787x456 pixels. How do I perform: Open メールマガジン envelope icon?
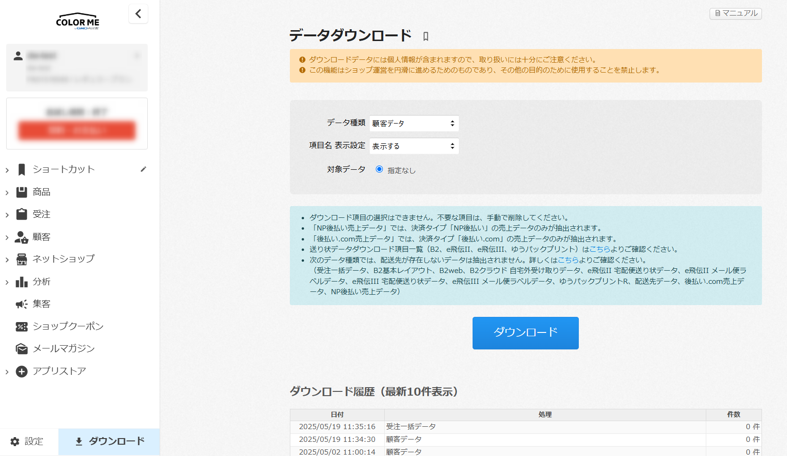22,349
